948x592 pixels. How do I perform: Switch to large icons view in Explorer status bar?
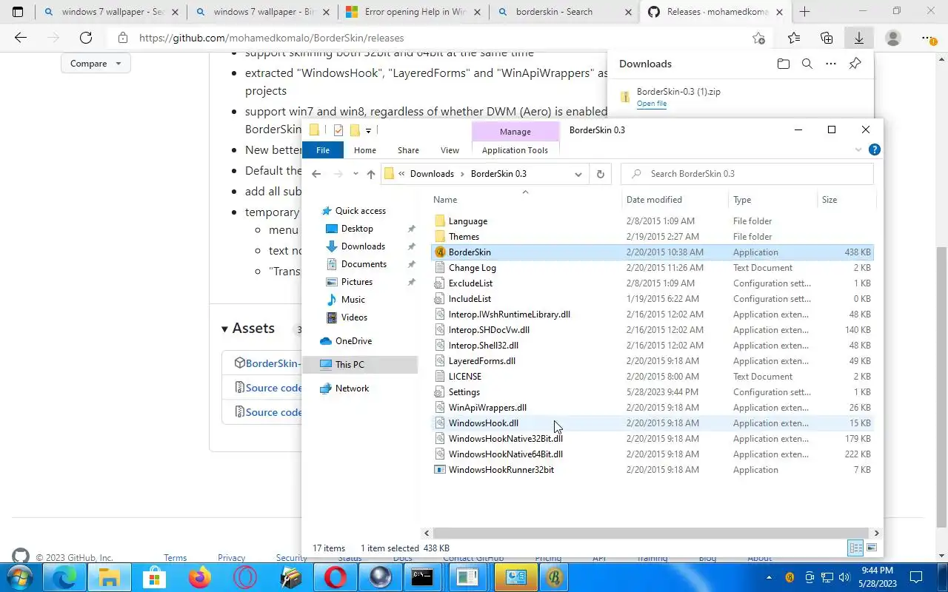tap(872, 548)
